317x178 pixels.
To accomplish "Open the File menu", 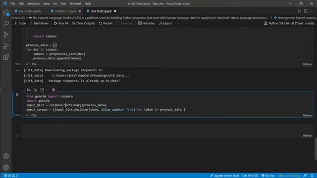I will pos(12,3).
